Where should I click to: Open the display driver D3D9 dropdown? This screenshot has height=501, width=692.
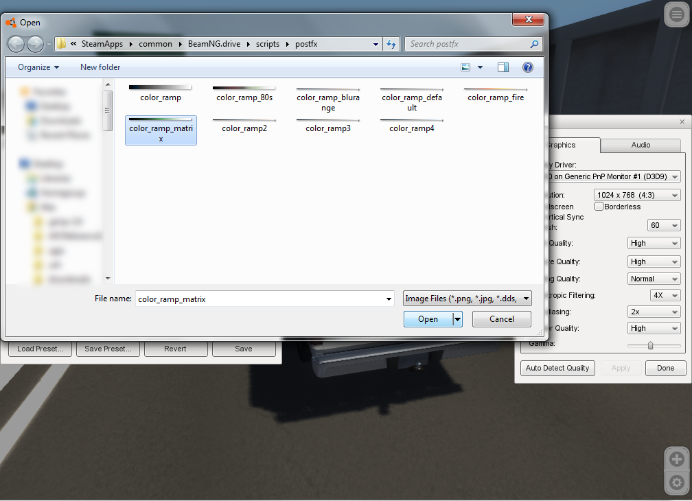[x=614, y=176]
